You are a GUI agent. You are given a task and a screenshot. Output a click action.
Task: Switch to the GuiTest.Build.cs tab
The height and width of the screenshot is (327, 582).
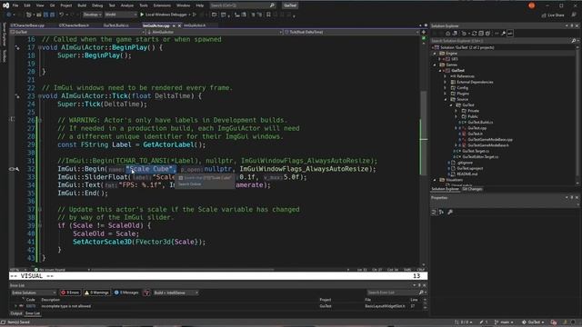click(x=115, y=25)
